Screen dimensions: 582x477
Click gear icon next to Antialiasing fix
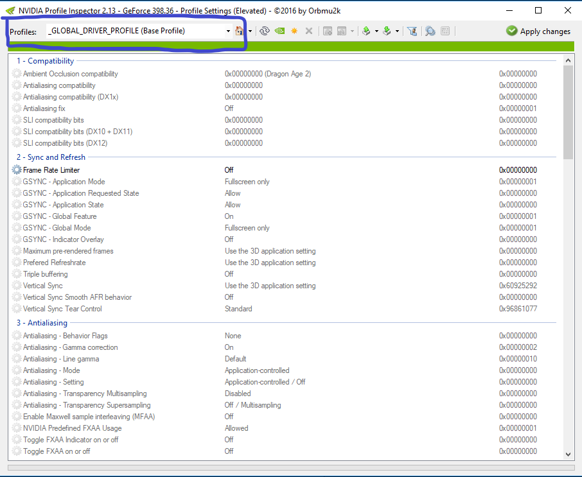coord(17,108)
